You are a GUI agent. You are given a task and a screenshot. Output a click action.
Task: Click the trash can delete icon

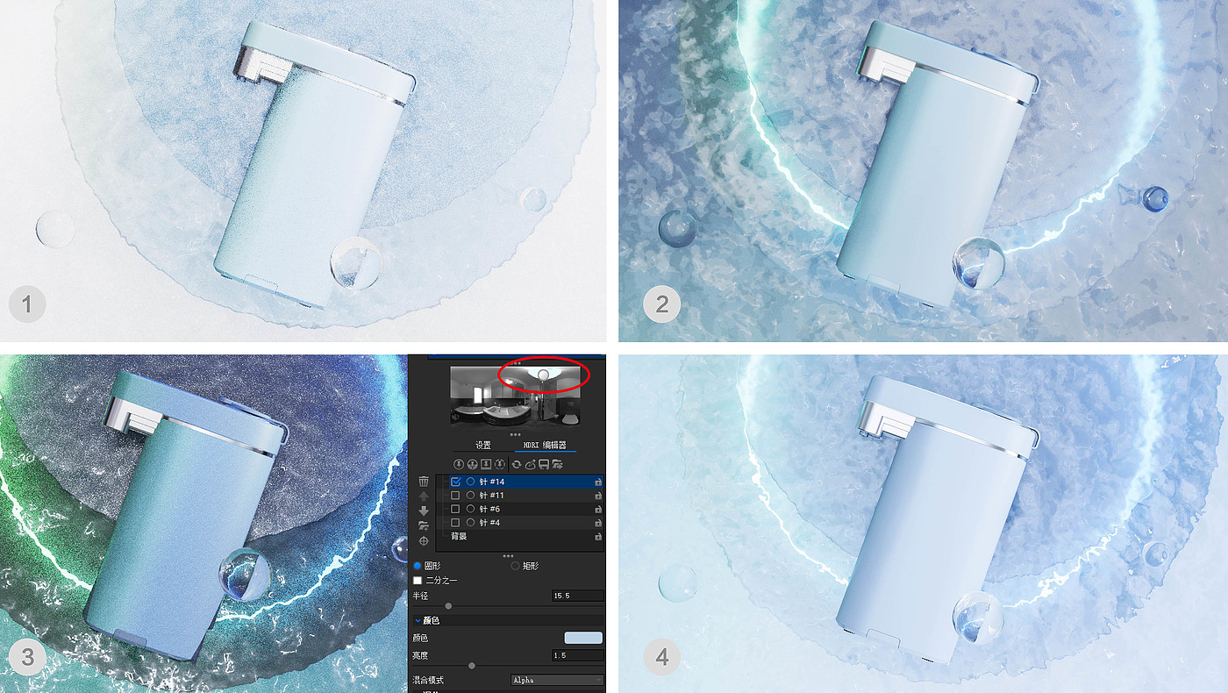click(x=424, y=482)
